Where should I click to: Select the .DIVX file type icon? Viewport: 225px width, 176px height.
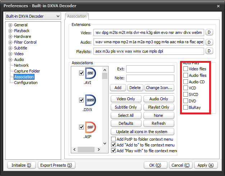coord(91,100)
